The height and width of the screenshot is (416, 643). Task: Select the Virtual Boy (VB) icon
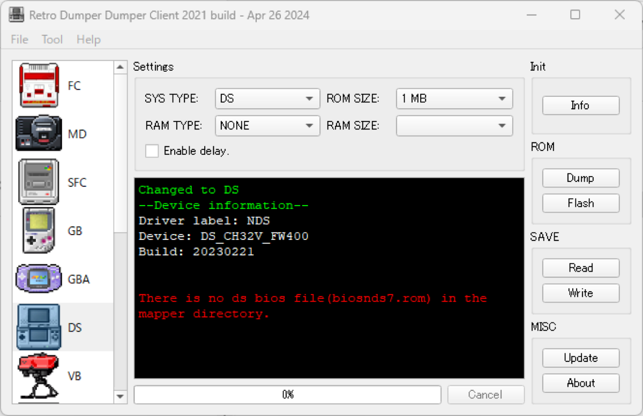tap(39, 375)
